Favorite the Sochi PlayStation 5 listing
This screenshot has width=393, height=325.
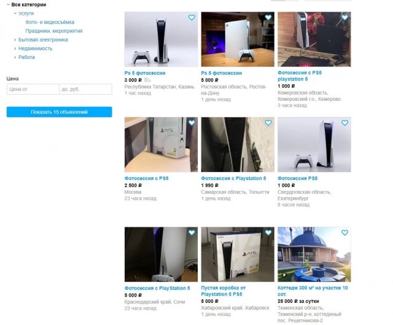pos(192,233)
